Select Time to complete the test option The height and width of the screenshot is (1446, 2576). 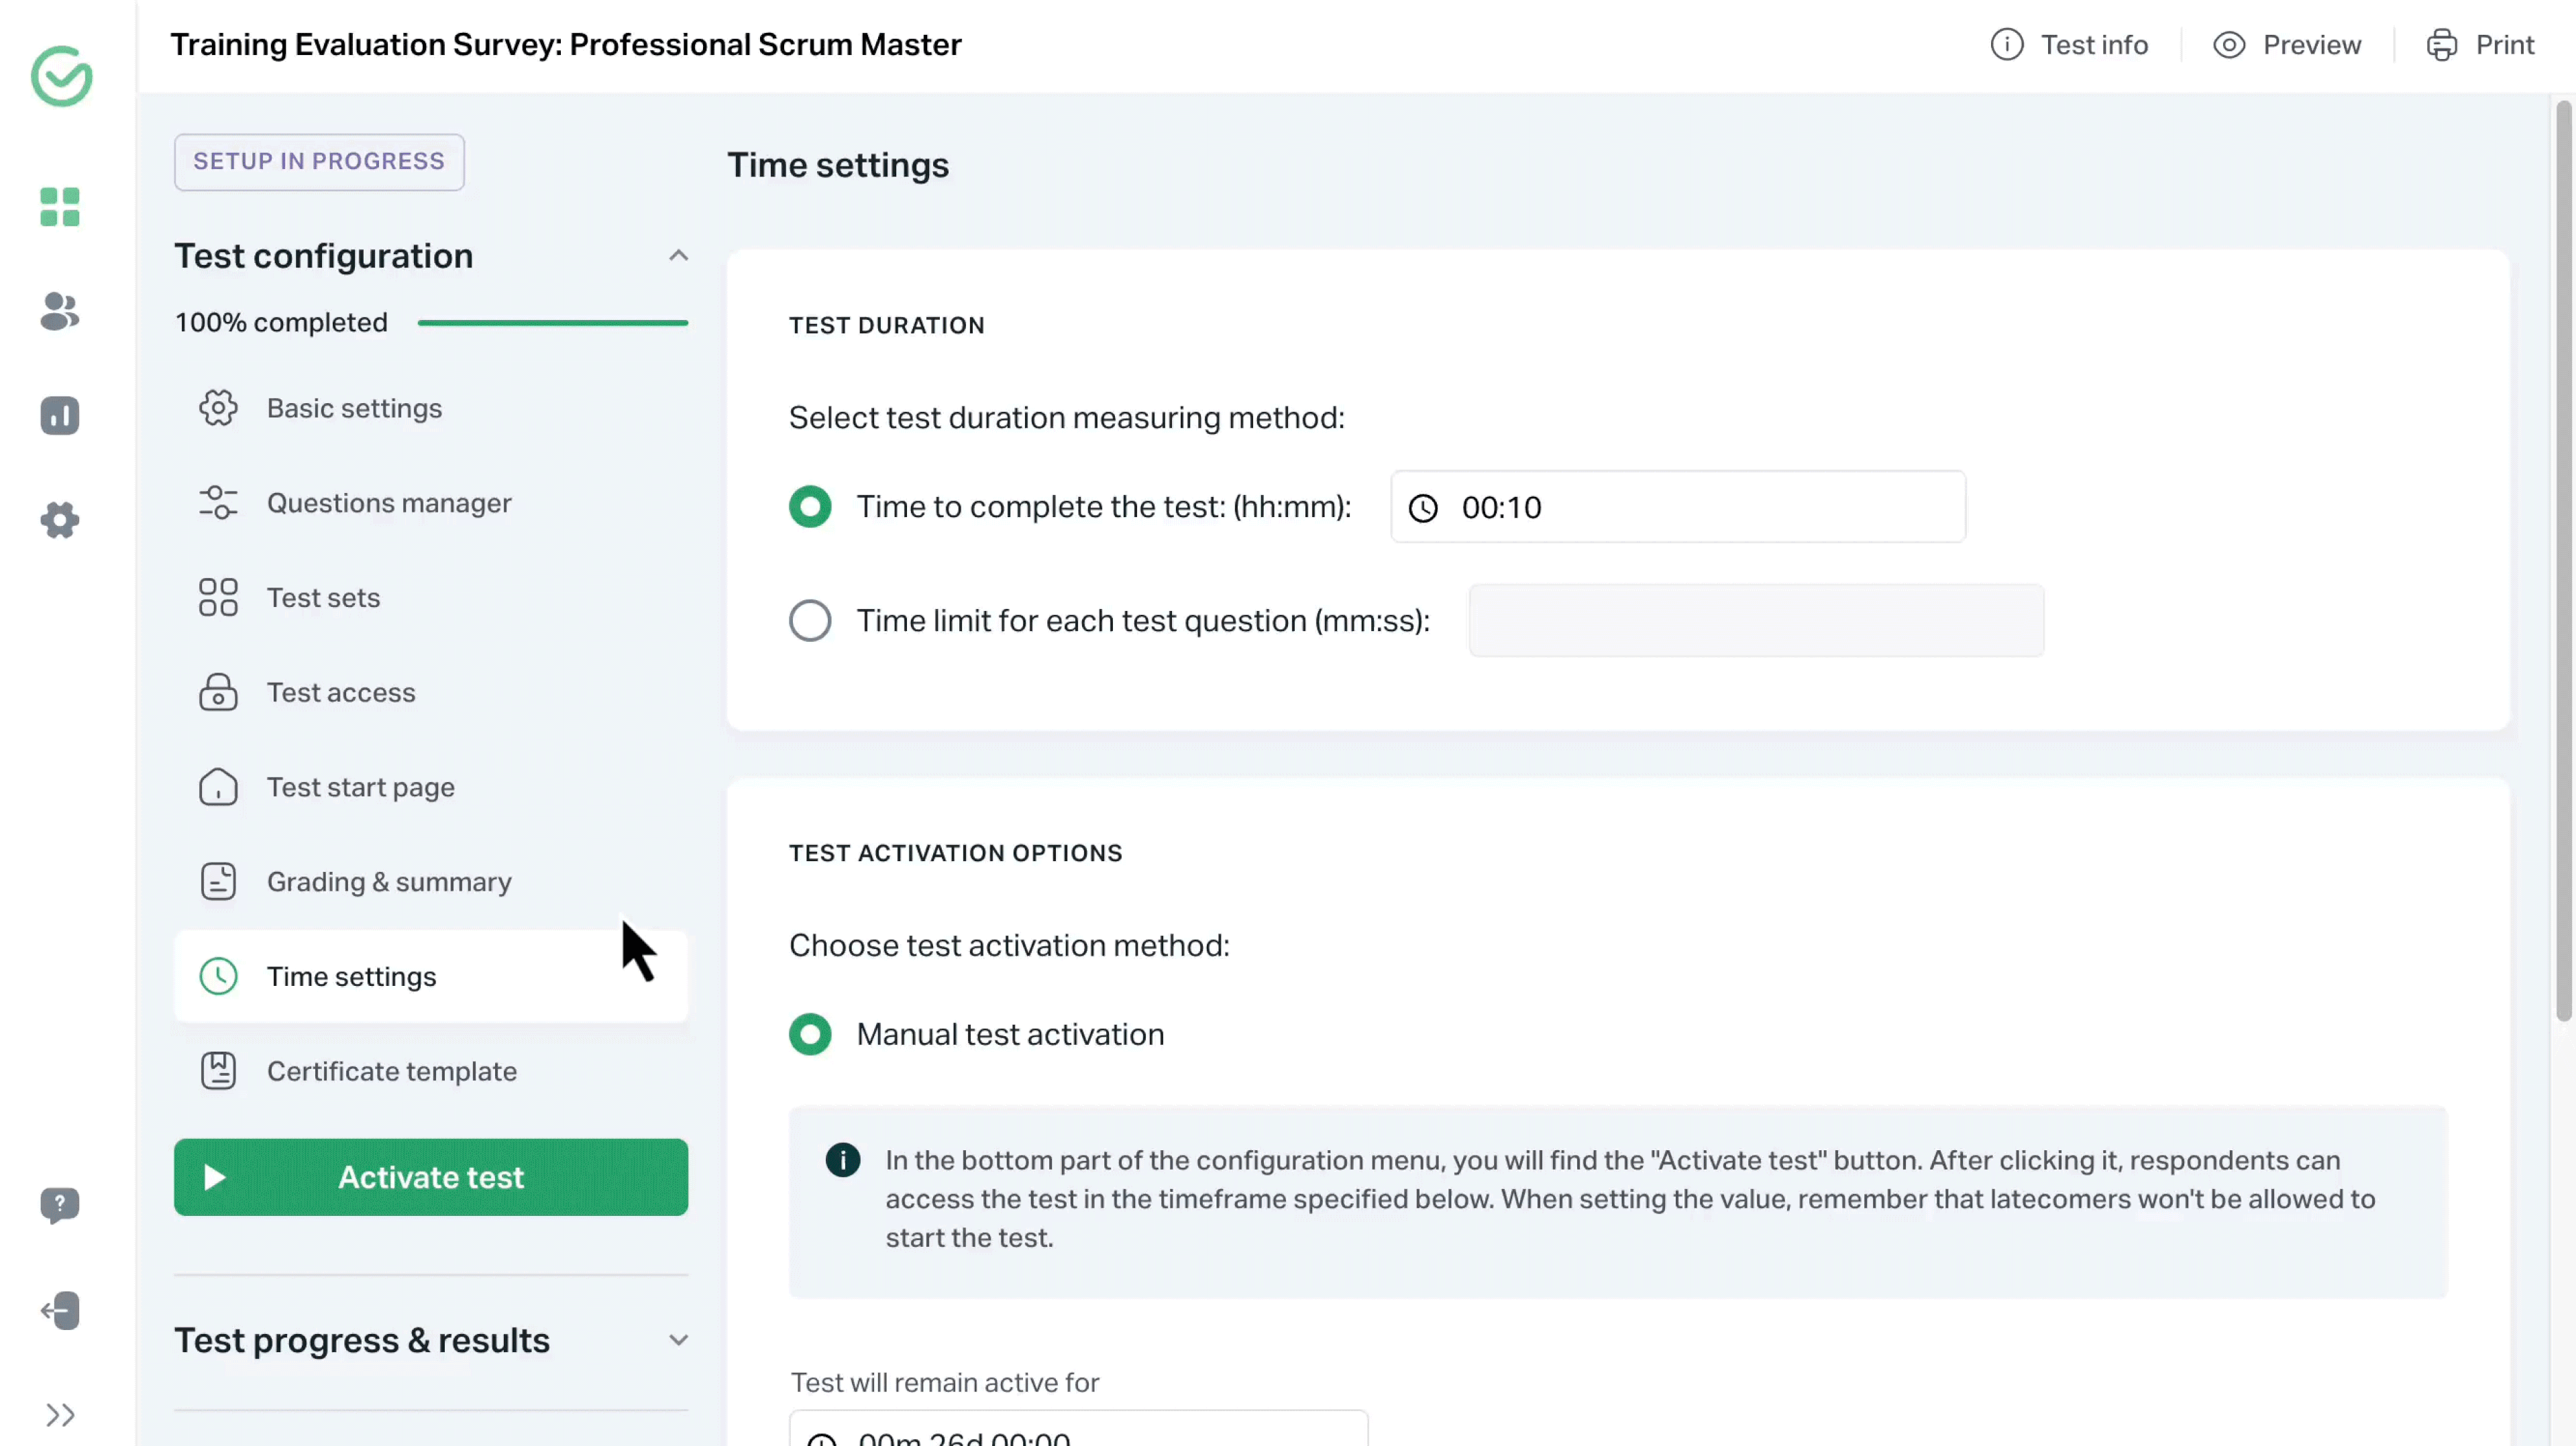coord(810,506)
